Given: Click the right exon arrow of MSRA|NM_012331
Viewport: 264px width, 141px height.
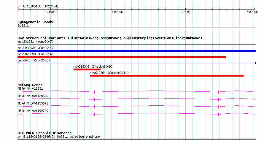Looking at the screenshot, I should (x=219, y=92).
